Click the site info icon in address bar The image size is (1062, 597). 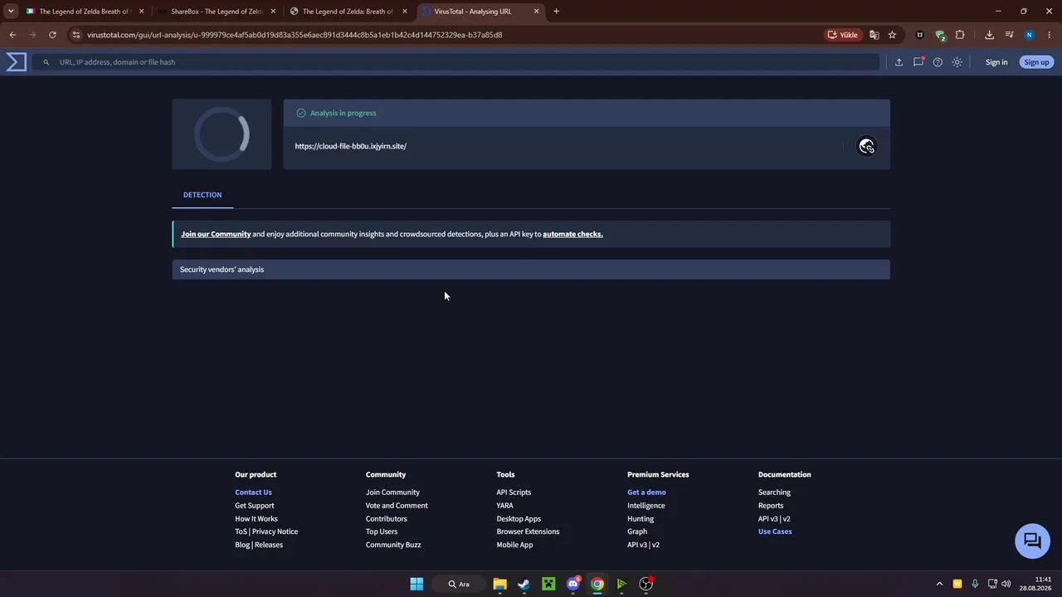pyautogui.click(x=76, y=35)
